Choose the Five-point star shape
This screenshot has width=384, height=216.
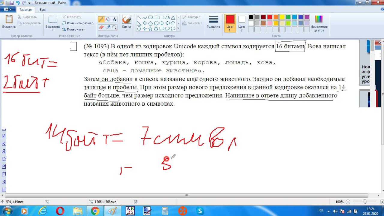(x=151, y=29)
